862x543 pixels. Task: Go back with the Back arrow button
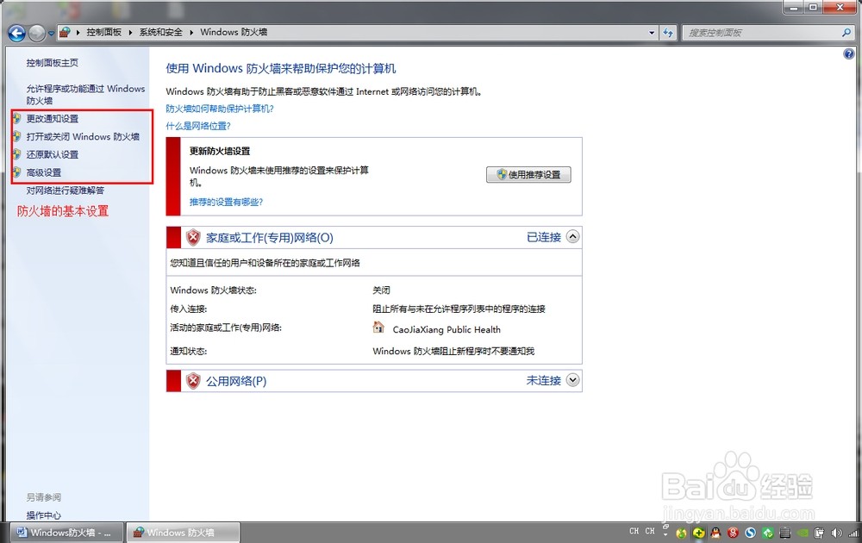pyautogui.click(x=16, y=34)
